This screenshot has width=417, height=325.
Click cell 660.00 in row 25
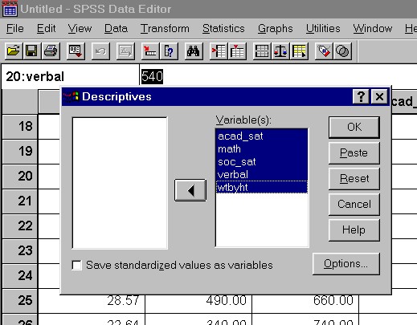[x=305, y=303]
